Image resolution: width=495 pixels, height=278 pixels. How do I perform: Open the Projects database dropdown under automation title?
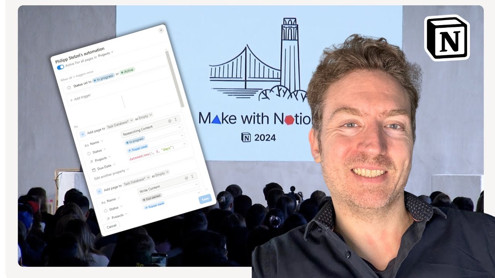click(106, 54)
